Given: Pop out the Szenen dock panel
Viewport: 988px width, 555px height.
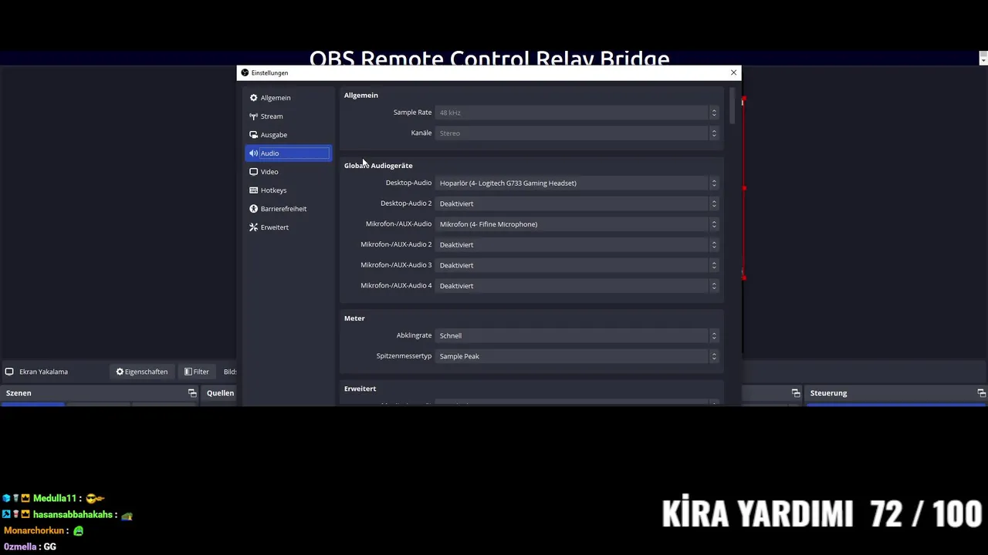Looking at the screenshot, I should [192, 393].
